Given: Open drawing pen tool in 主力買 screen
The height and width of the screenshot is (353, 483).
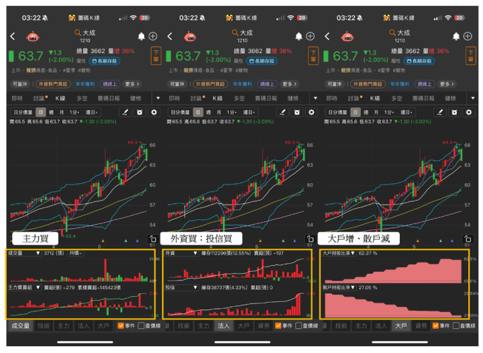Looking at the screenshot, I should click(125, 113).
